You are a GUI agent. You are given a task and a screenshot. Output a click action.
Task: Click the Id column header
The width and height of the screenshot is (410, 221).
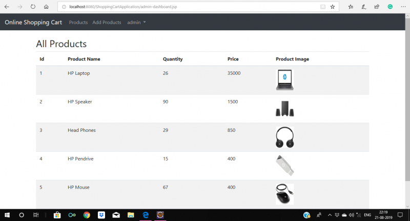[42, 59]
